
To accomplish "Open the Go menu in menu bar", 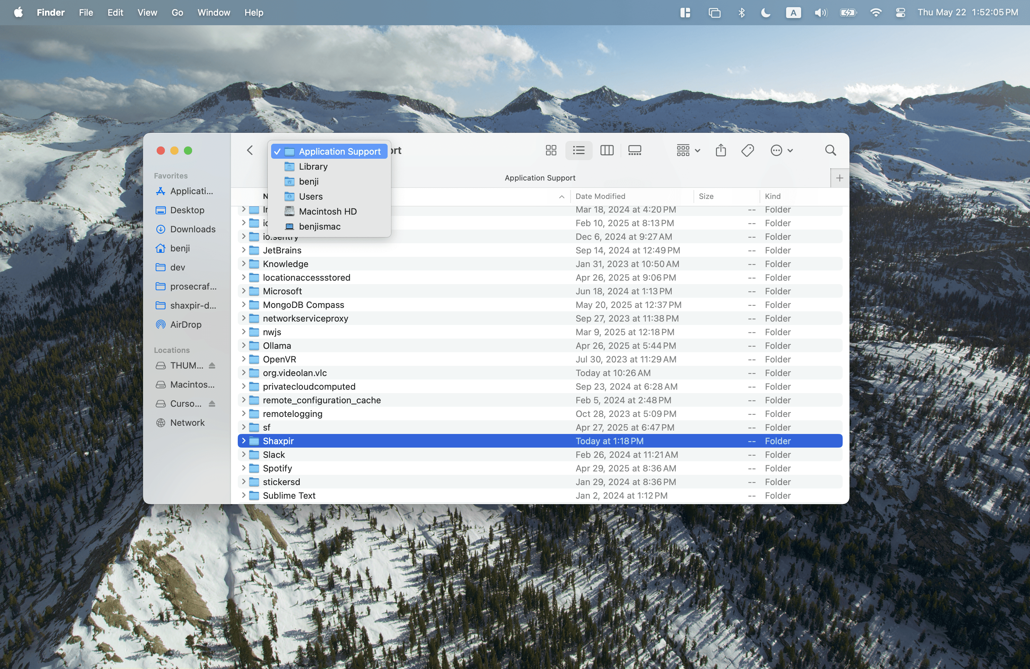I will [x=177, y=13].
